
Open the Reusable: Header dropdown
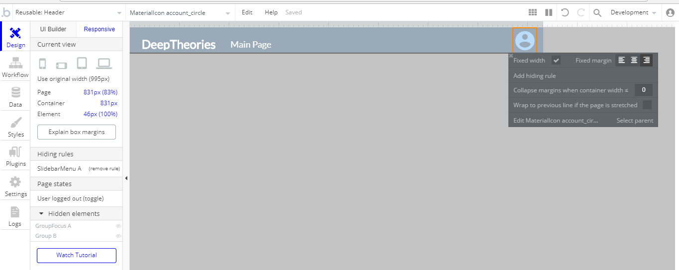click(x=69, y=12)
